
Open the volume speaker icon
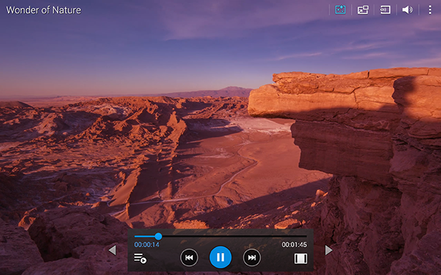407,10
